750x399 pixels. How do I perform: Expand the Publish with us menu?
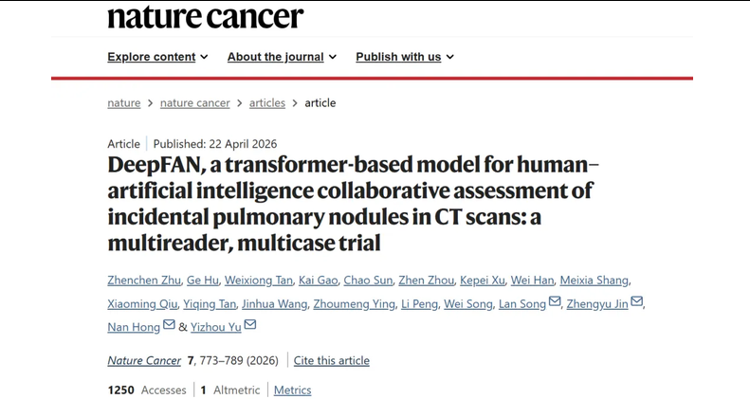[405, 57]
